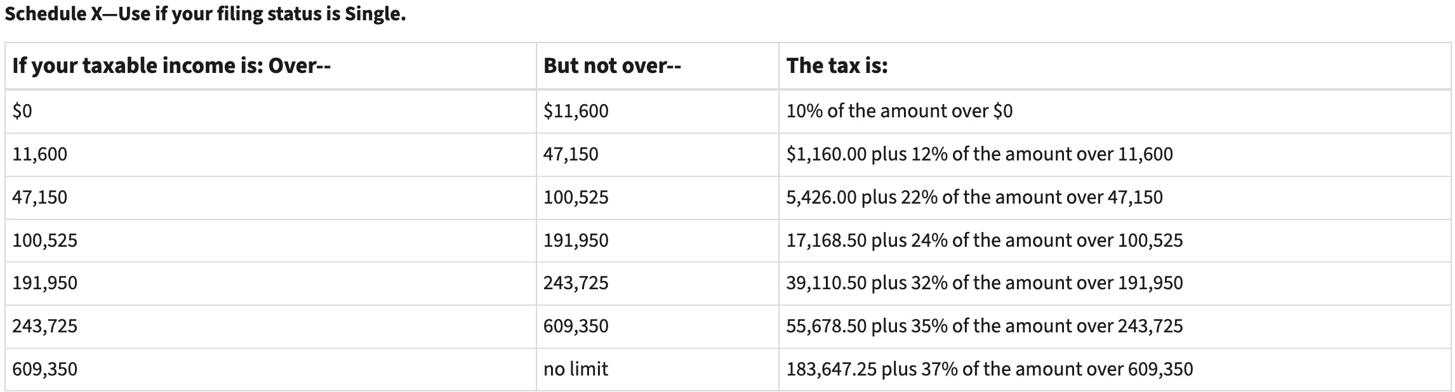Select the $11,600 cell in "But not over" column

point(576,111)
